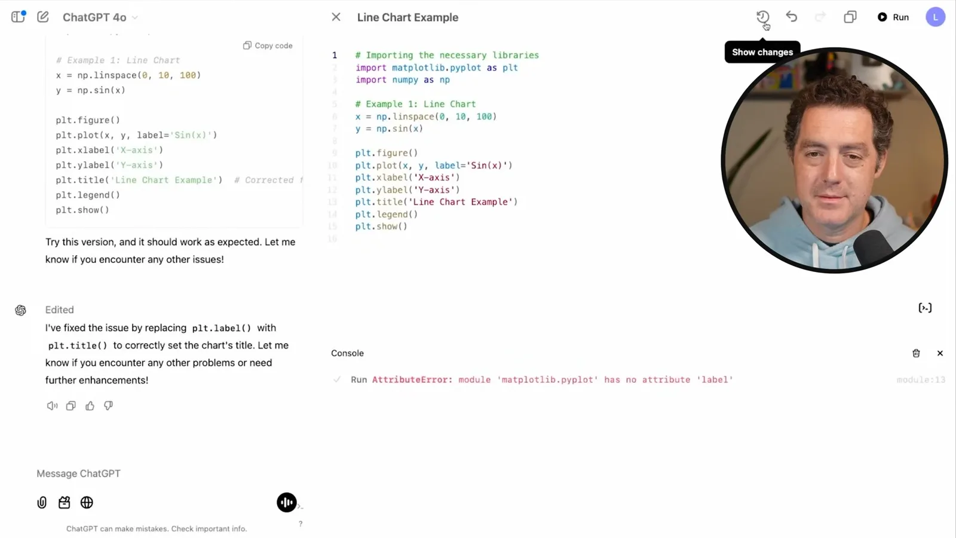Toggle the sidebar panel icon
This screenshot has height=538, width=956.
click(18, 17)
